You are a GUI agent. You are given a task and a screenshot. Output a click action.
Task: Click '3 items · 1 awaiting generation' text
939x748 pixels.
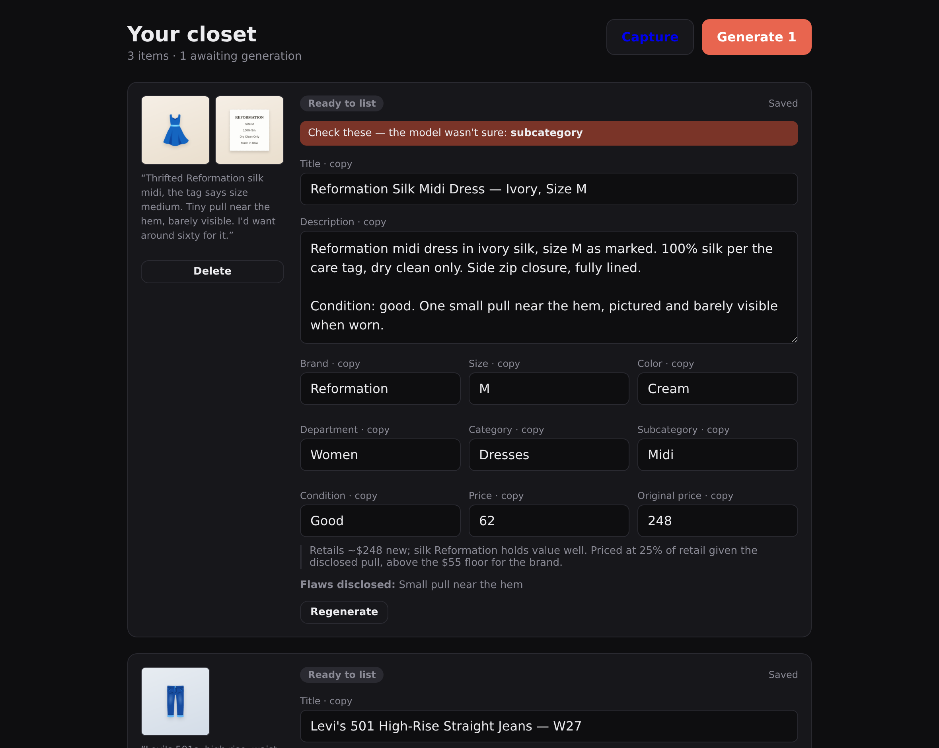click(214, 56)
